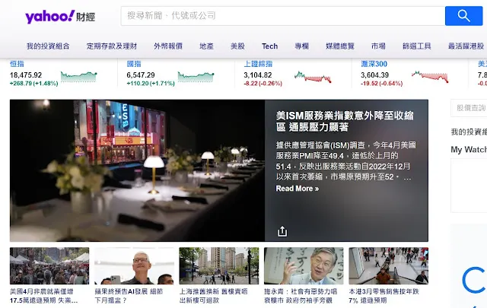Open the 恒指 mini chart

pyautogui.click(x=78, y=77)
